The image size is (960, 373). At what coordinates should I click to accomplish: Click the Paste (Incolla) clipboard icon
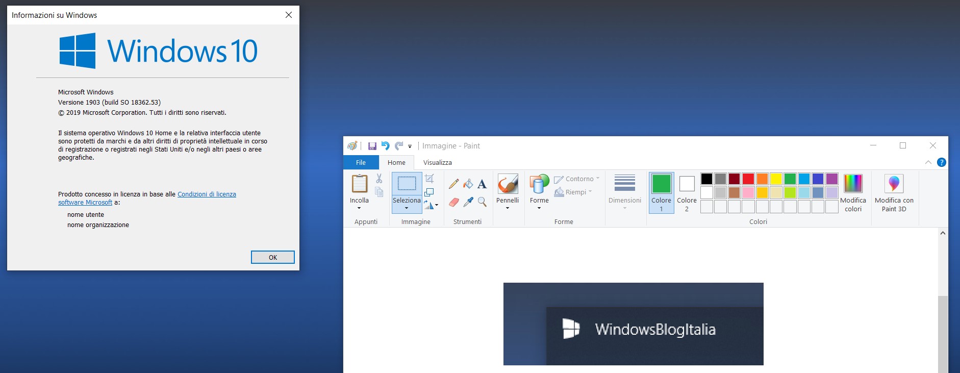(x=359, y=184)
